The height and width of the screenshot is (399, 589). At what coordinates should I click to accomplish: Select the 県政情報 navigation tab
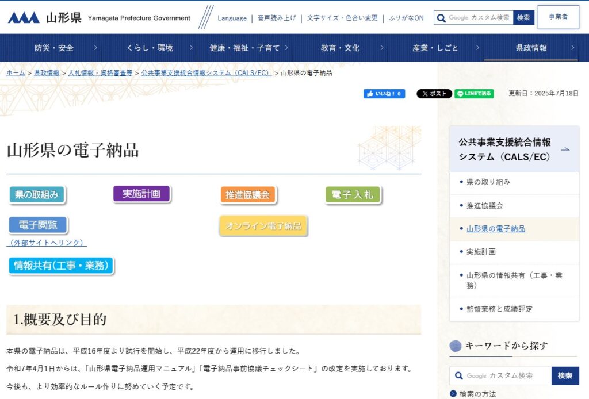[531, 48]
